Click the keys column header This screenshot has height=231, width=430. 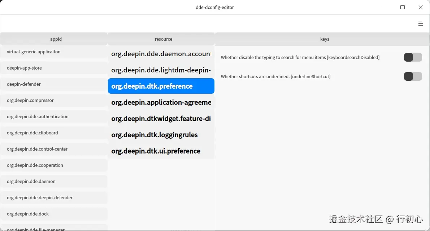(x=324, y=39)
